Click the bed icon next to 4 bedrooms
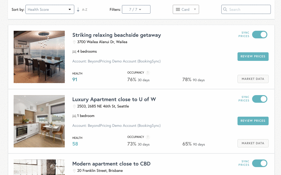281x175 pixels. coord(74,52)
